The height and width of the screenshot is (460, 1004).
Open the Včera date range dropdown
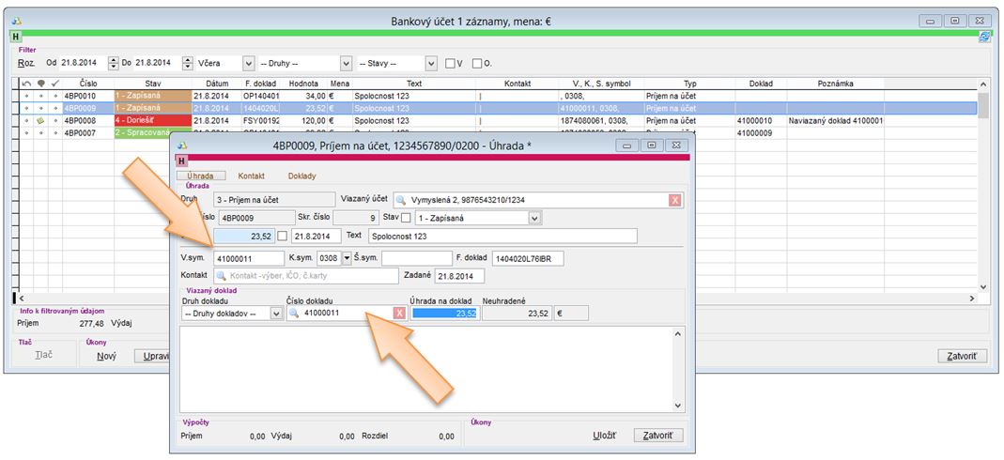coord(249,64)
